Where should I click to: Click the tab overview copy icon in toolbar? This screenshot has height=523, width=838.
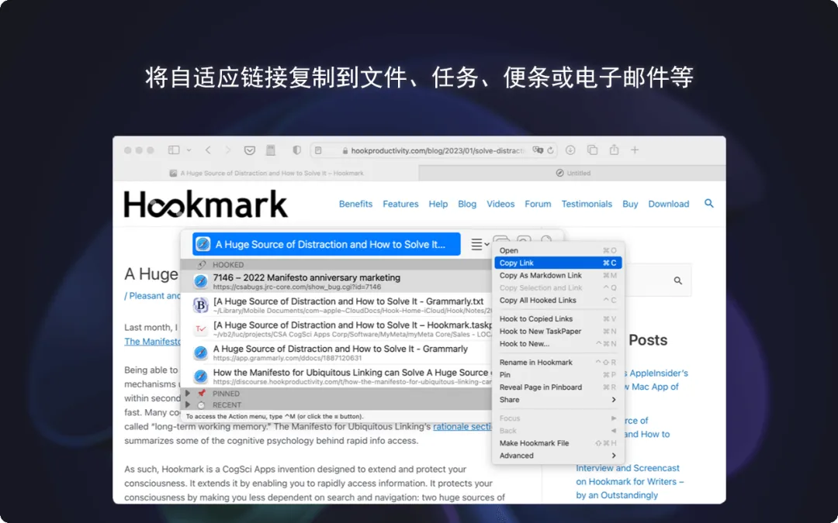pyautogui.click(x=593, y=150)
